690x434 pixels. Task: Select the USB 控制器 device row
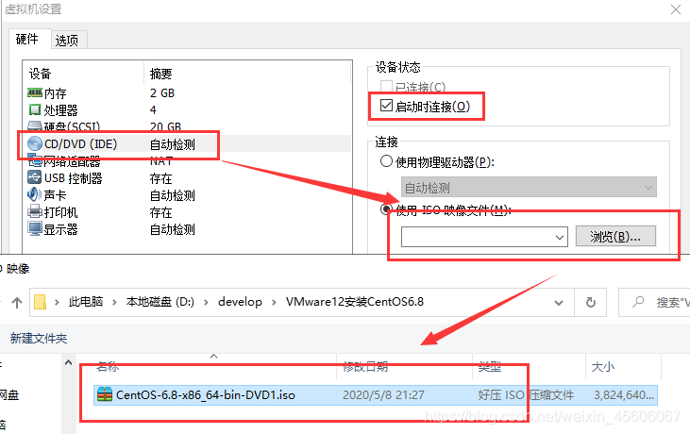[187, 178]
